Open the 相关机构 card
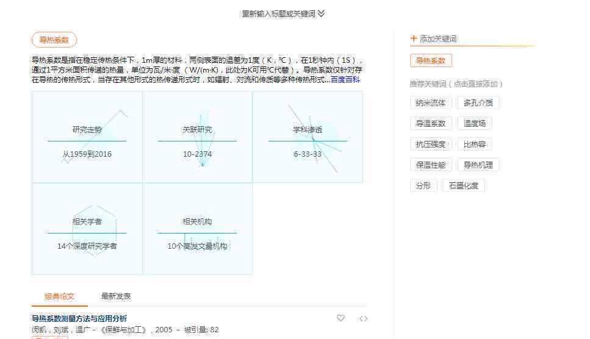The height and width of the screenshot is (339, 590). (x=197, y=229)
